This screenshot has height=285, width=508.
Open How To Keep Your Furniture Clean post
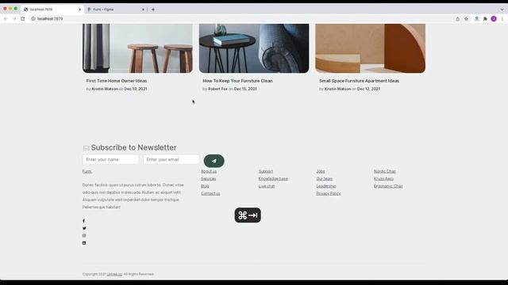click(237, 81)
